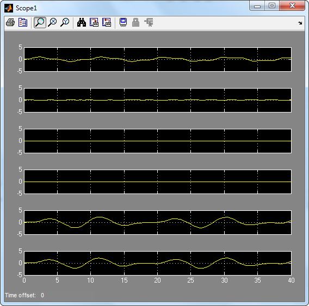Maximize the Scope1 window
Image resolution: width=309 pixels, height=306 pixels.
click(x=272, y=6)
